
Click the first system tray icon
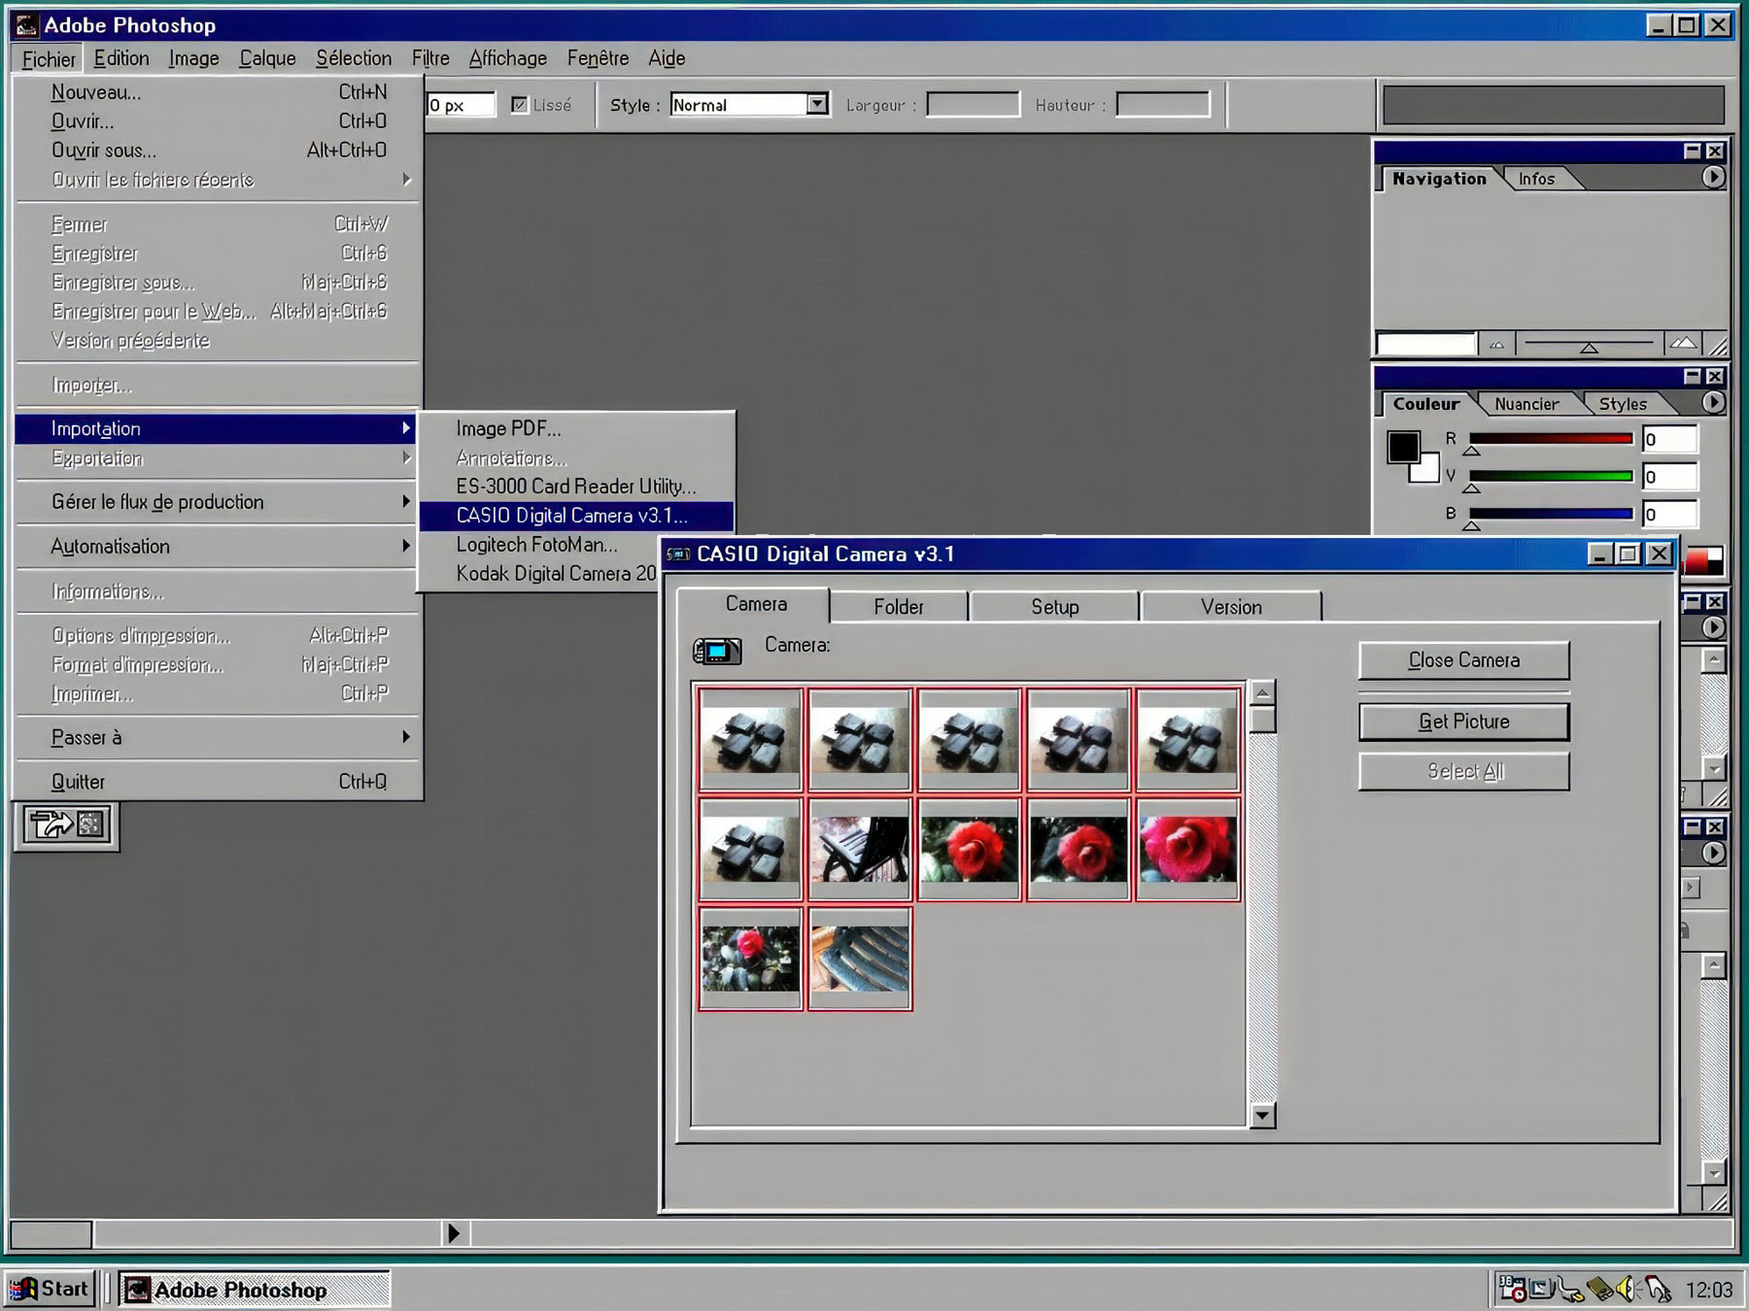click(1512, 1289)
